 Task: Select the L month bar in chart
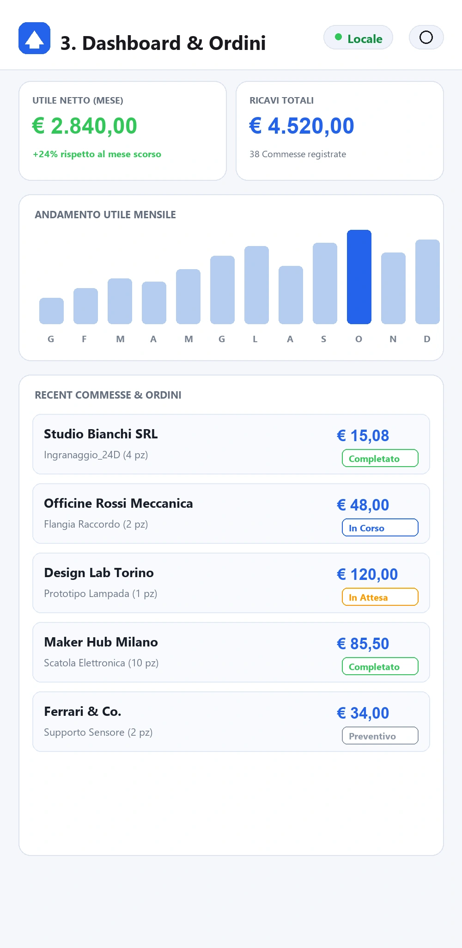coord(256,285)
